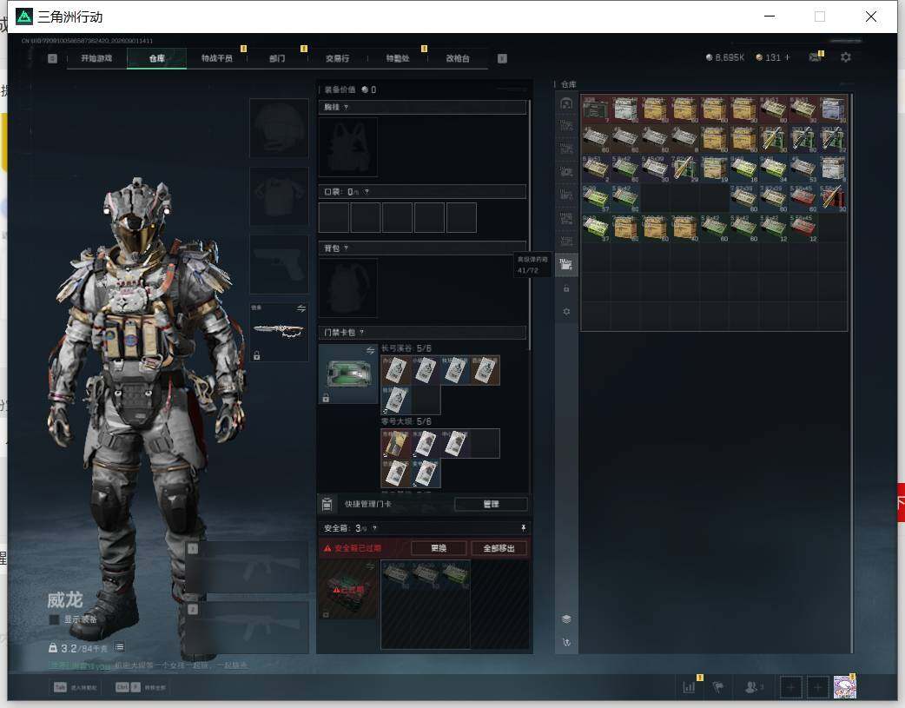Screen dimensions: 905x708
Task: Click the swap icon on the keycard case
Action: [370, 351]
